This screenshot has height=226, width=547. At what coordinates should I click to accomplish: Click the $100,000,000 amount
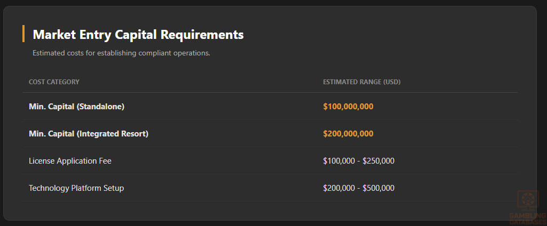point(348,107)
